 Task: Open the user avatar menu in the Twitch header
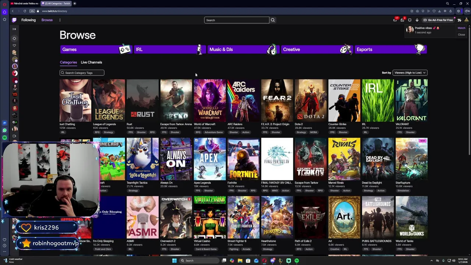point(467,20)
